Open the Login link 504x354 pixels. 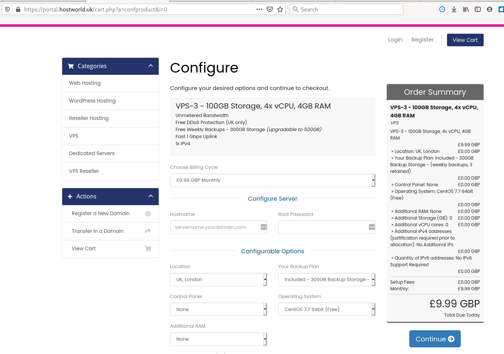point(395,40)
